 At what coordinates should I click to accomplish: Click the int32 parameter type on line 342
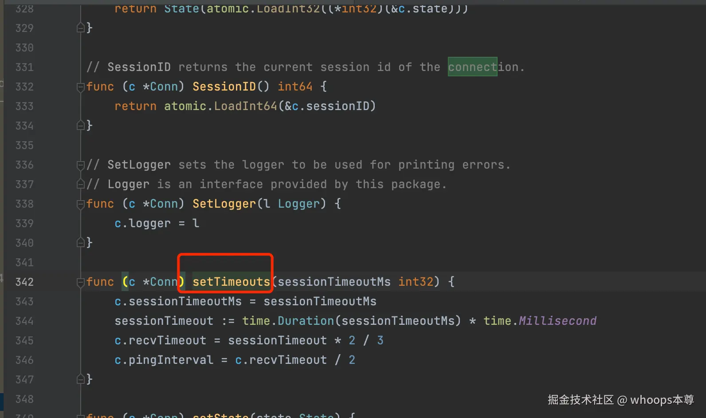tap(416, 282)
